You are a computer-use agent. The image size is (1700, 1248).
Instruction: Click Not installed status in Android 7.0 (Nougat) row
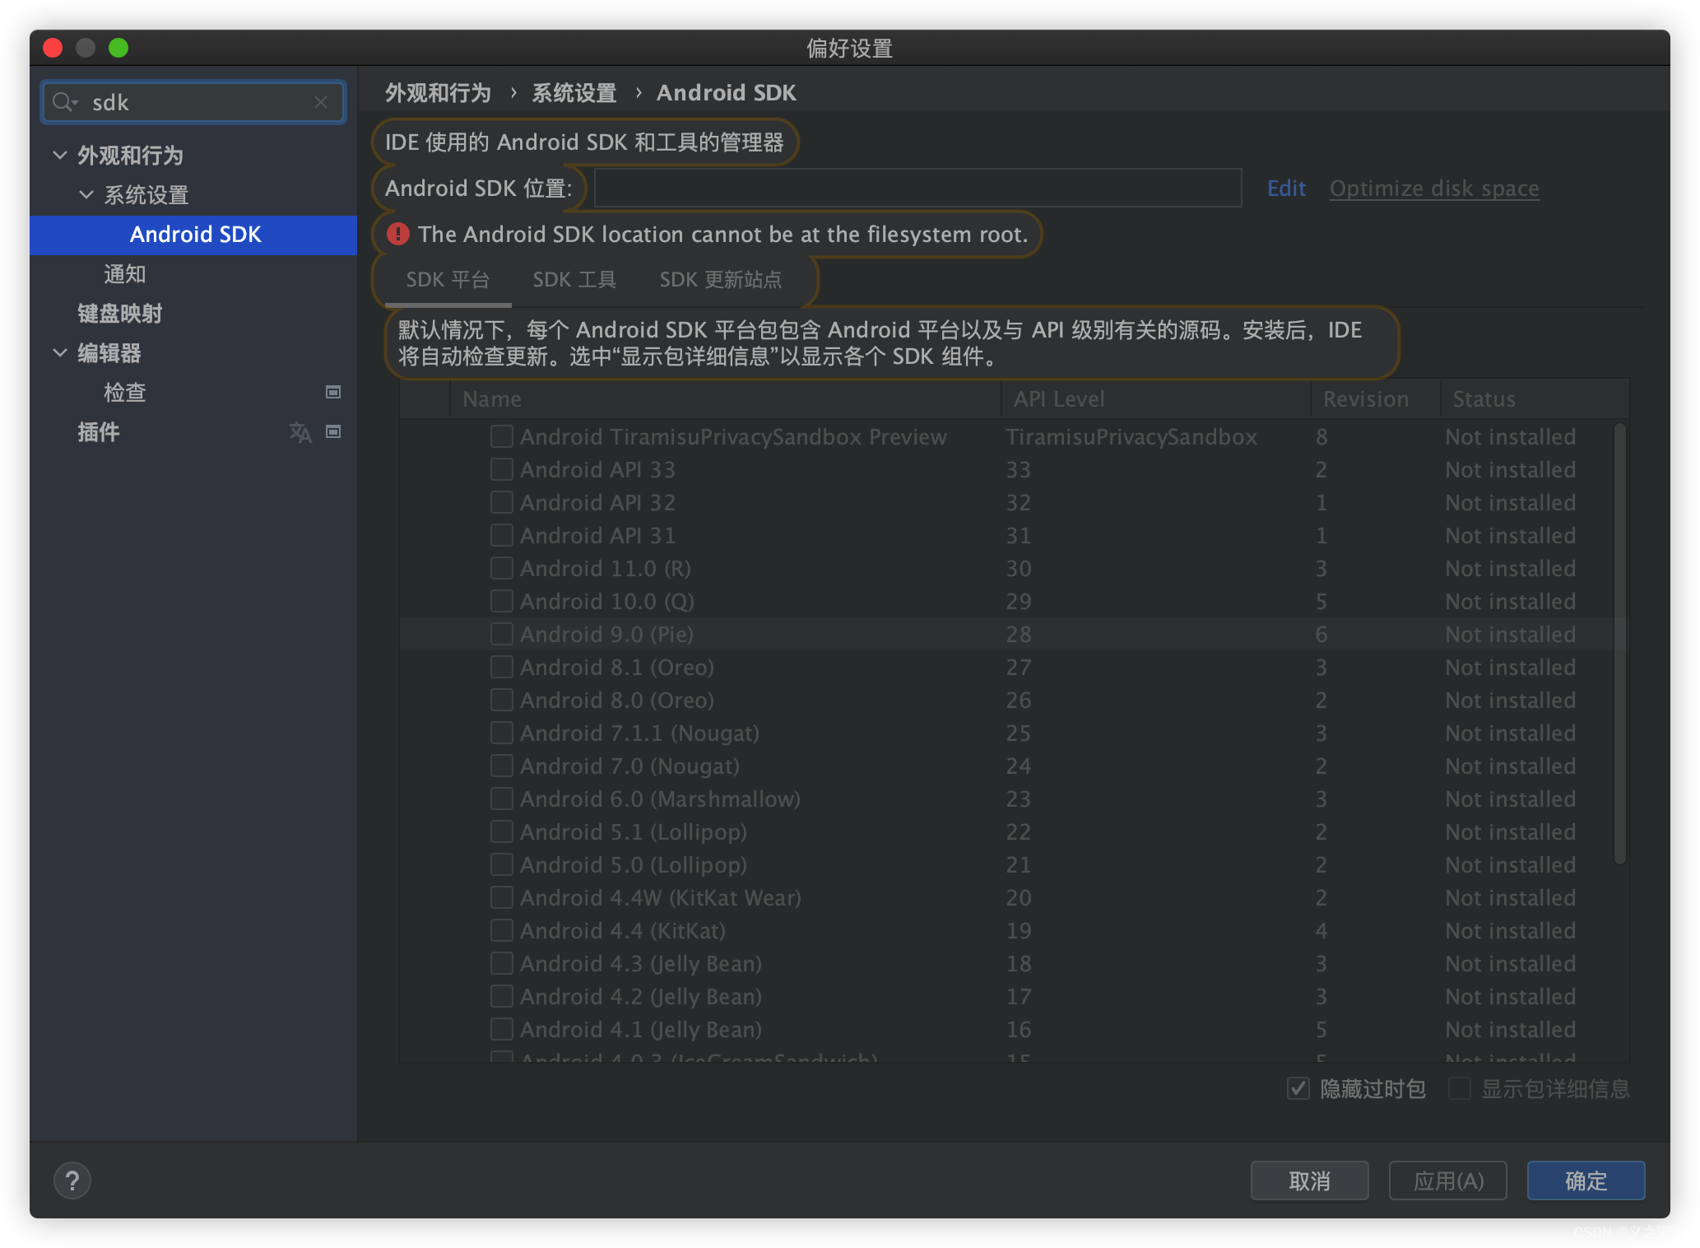pos(1511,766)
